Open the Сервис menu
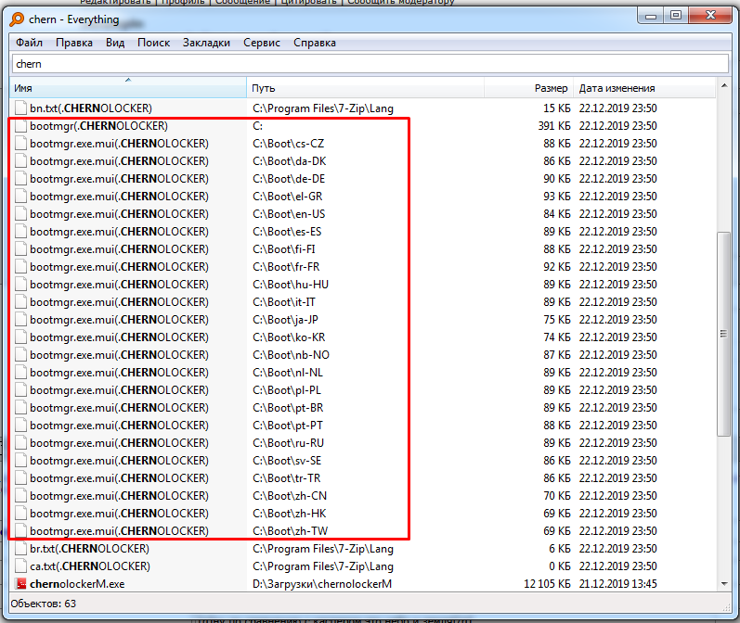The image size is (740, 623). (262, 43)
